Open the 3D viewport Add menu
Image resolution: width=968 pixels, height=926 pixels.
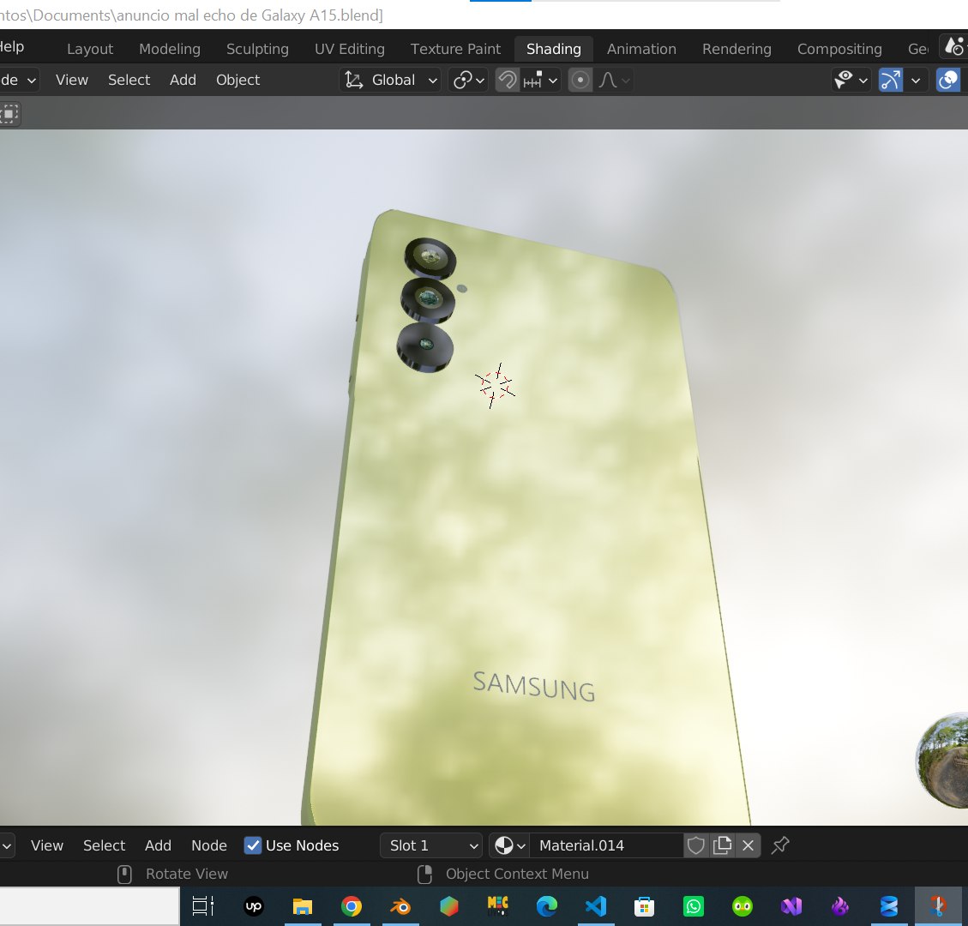183,80
